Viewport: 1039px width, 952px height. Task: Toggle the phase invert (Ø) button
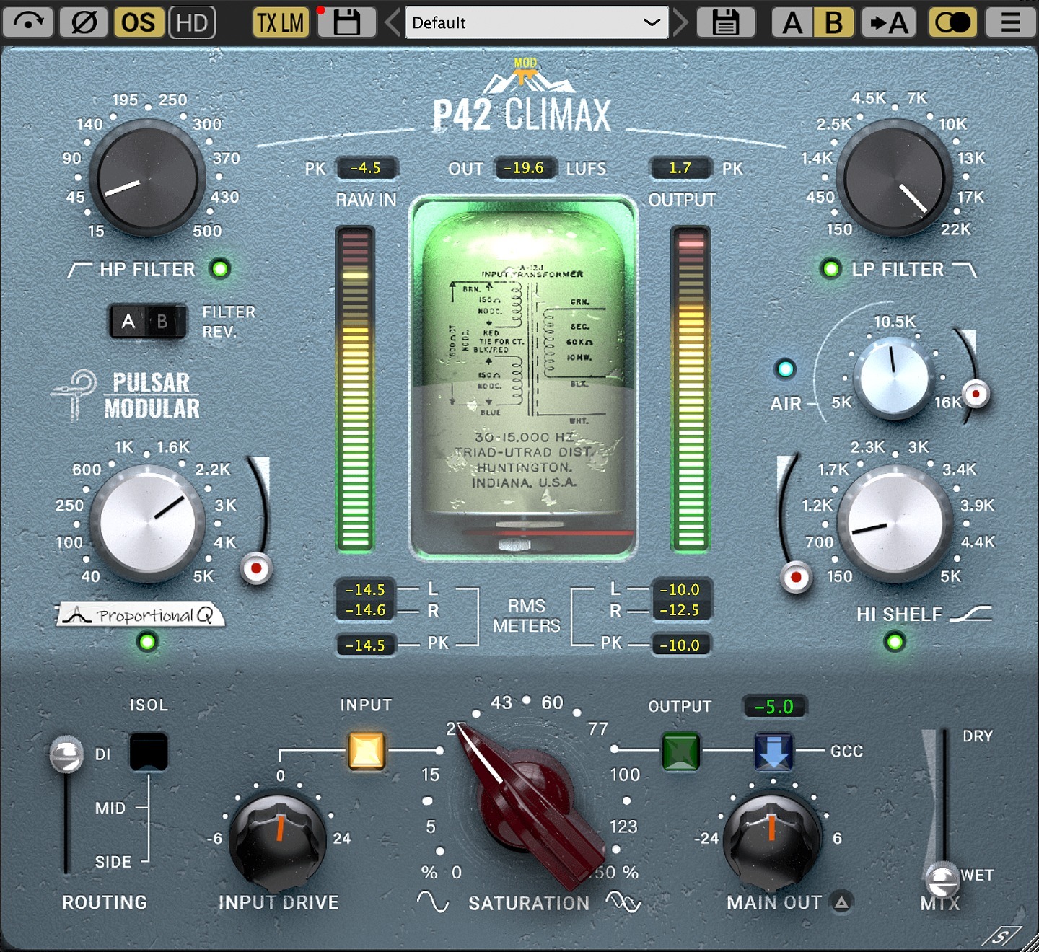coord(84,22)
